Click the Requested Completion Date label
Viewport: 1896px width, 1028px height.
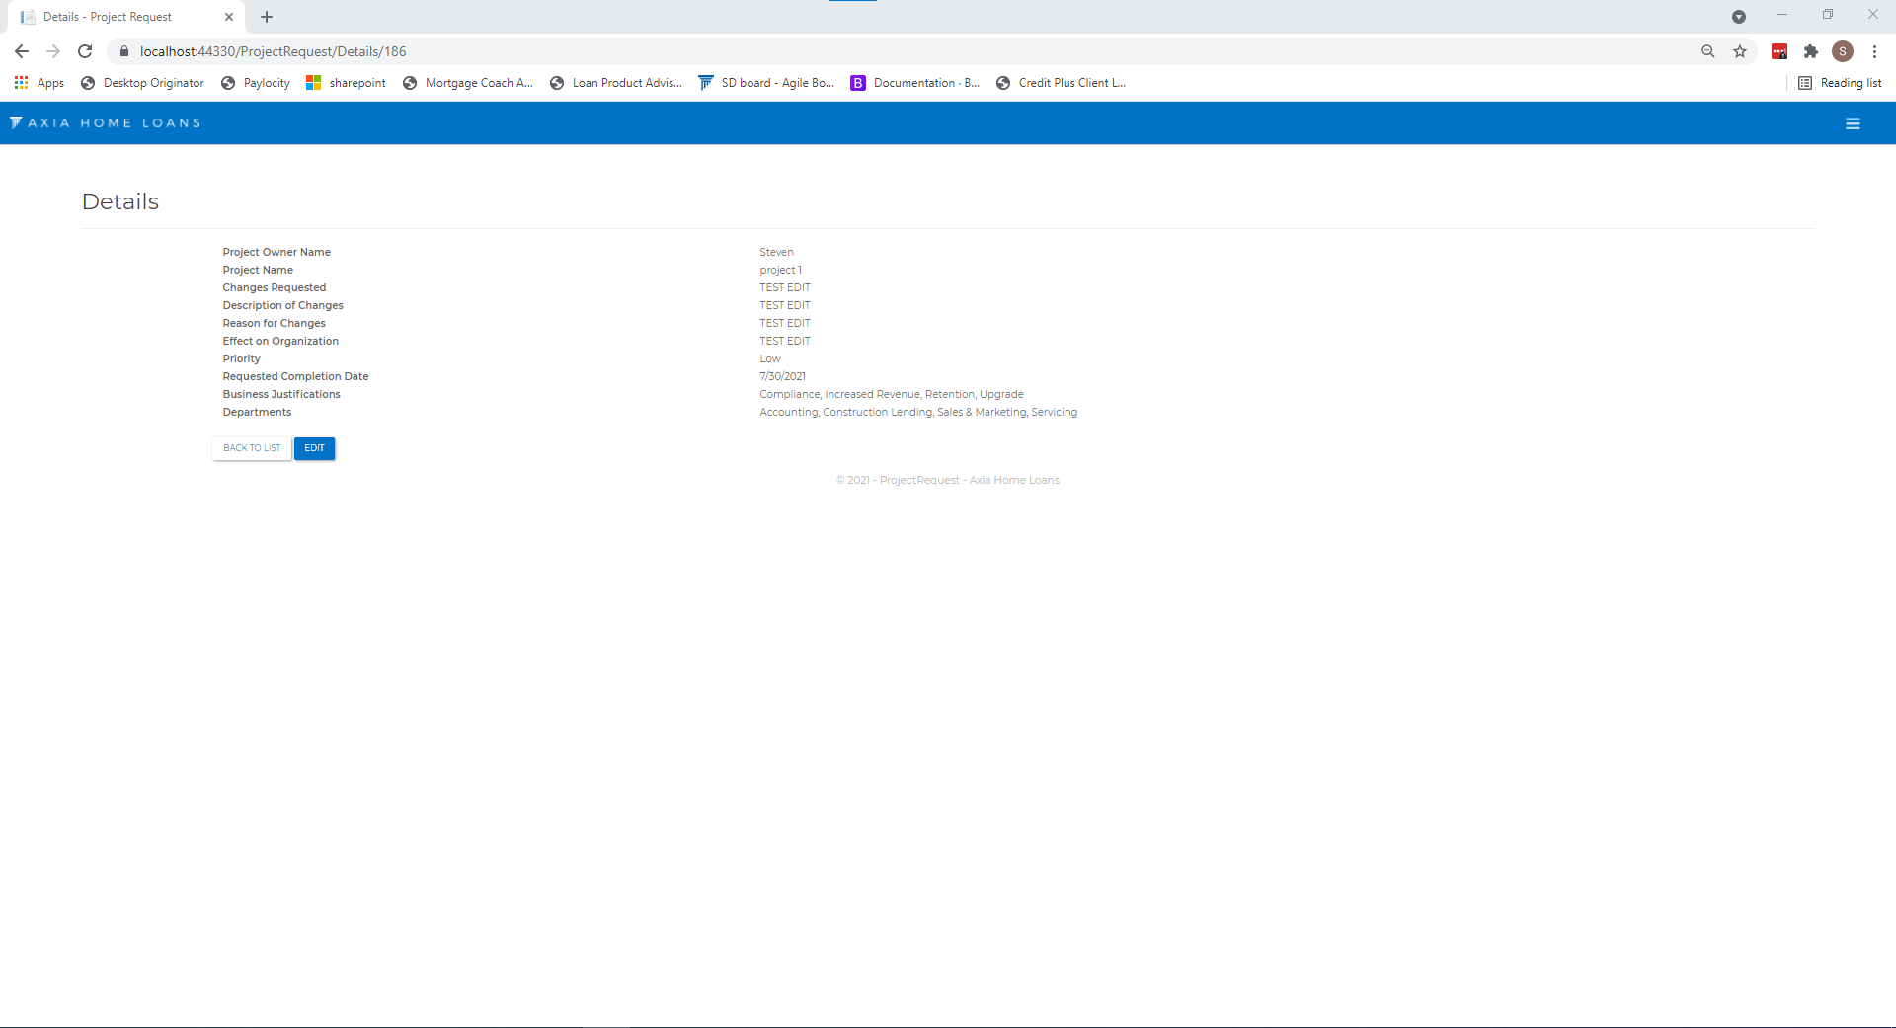[x=295, y=377]
